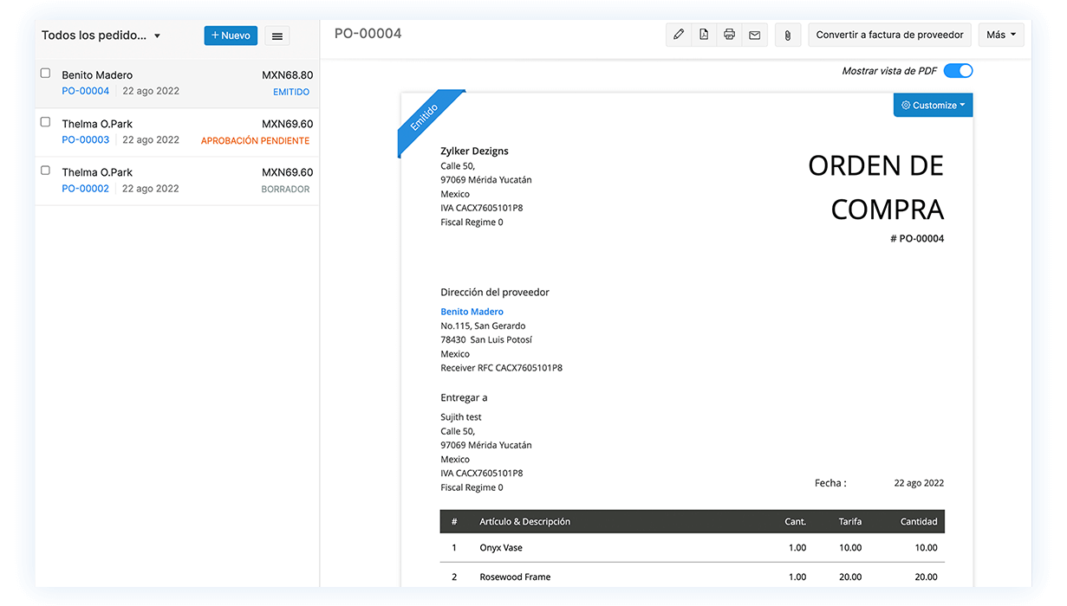Select the print icon

(729, 35)
